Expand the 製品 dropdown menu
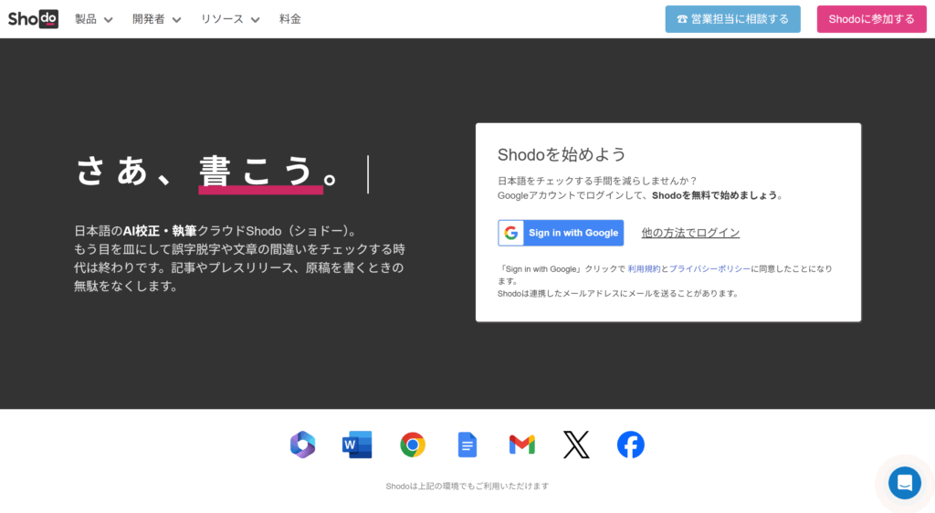 [x=94, y=19]
